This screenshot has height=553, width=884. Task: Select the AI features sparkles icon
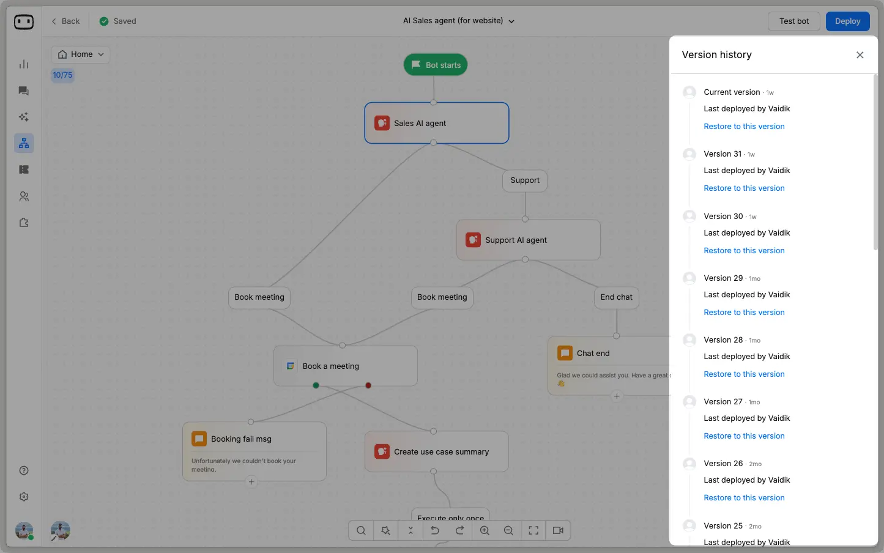(23, 117)
